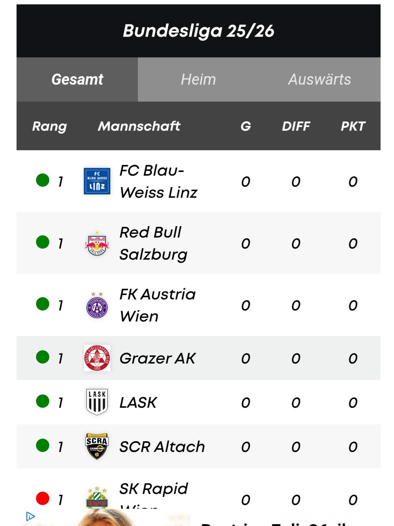
Task: Click the PKT column header
Action: (353, 126)
